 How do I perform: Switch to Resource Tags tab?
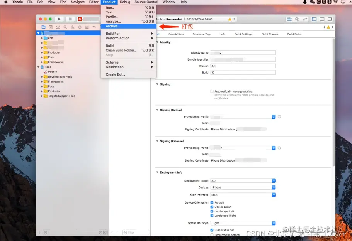(x=202, y=34)
